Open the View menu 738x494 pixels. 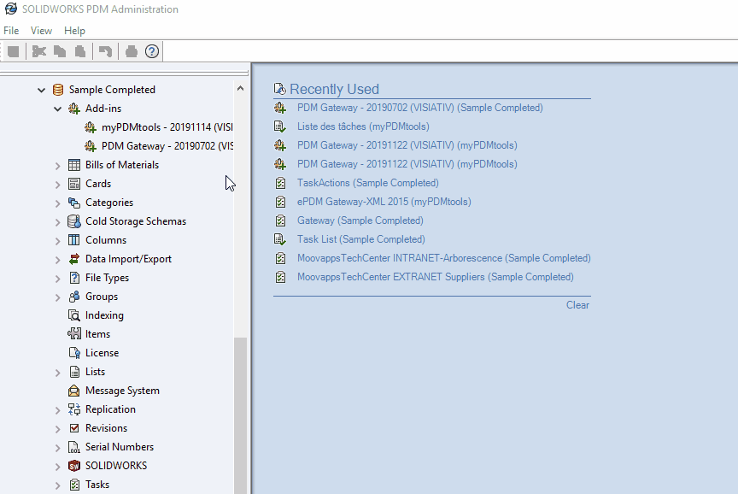pyautogui.click(x=41, y=31)
